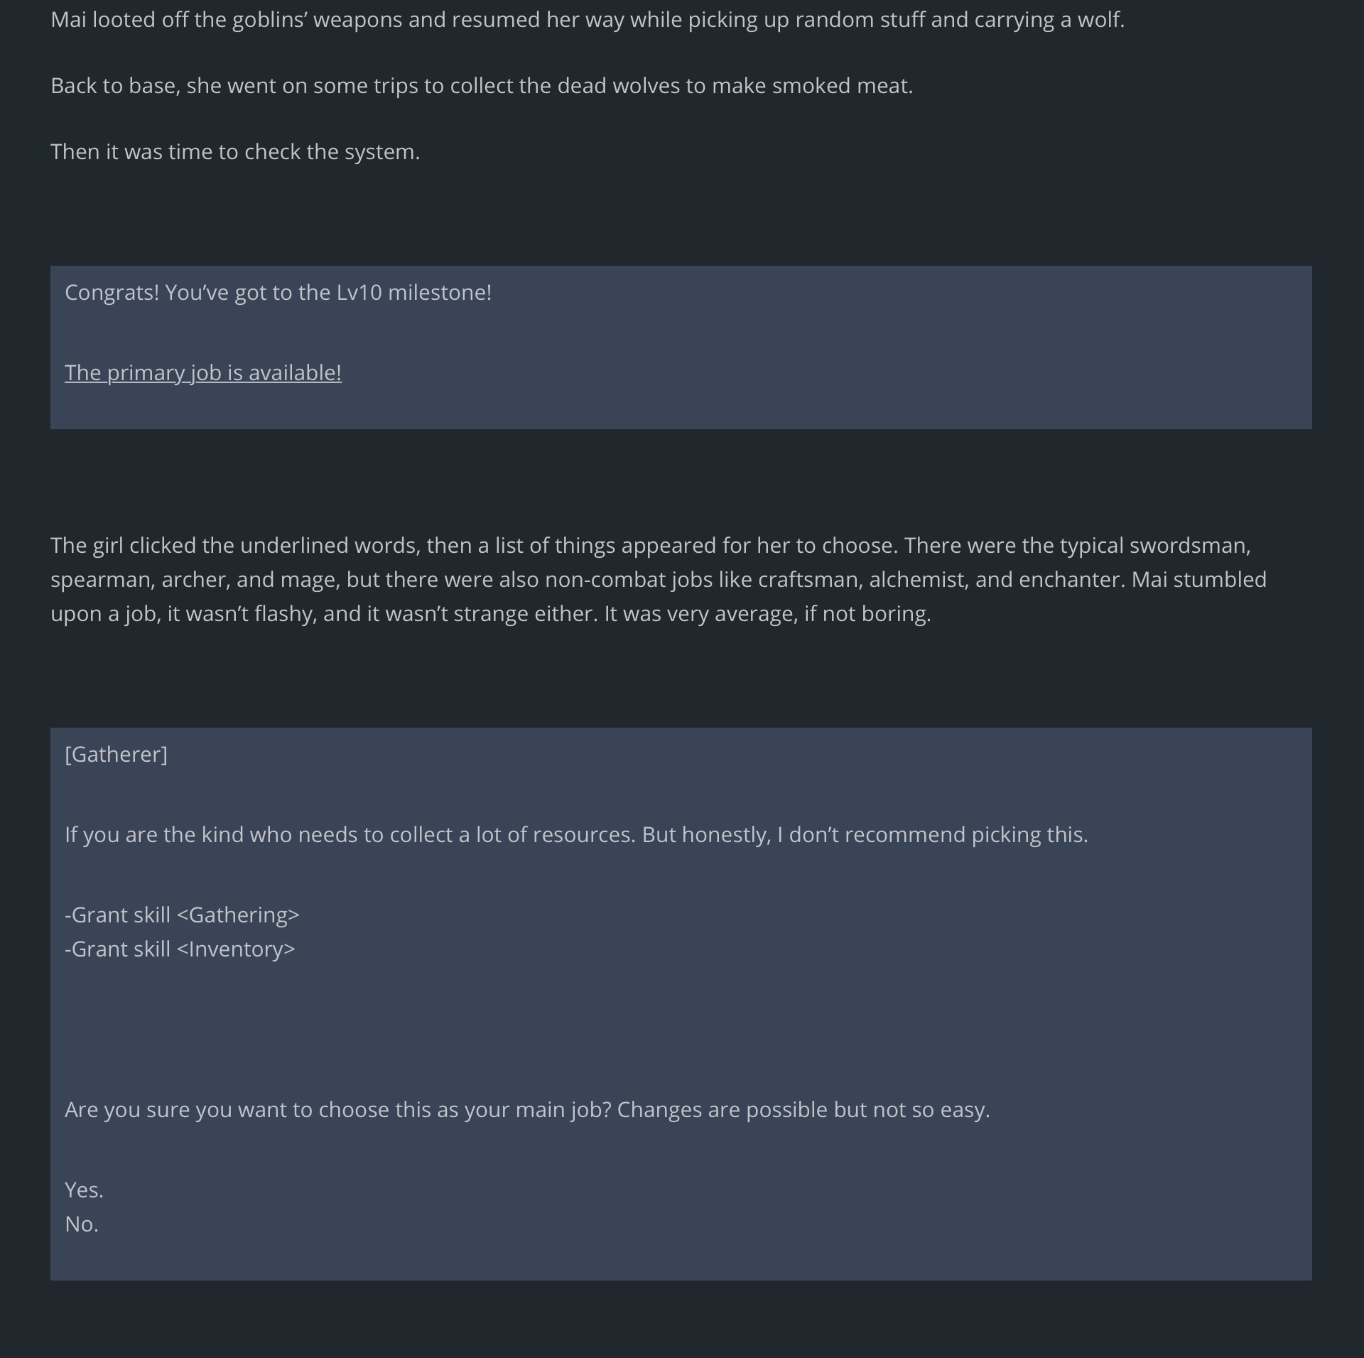Choose the "No." confirmation option

click(82, 1224)
